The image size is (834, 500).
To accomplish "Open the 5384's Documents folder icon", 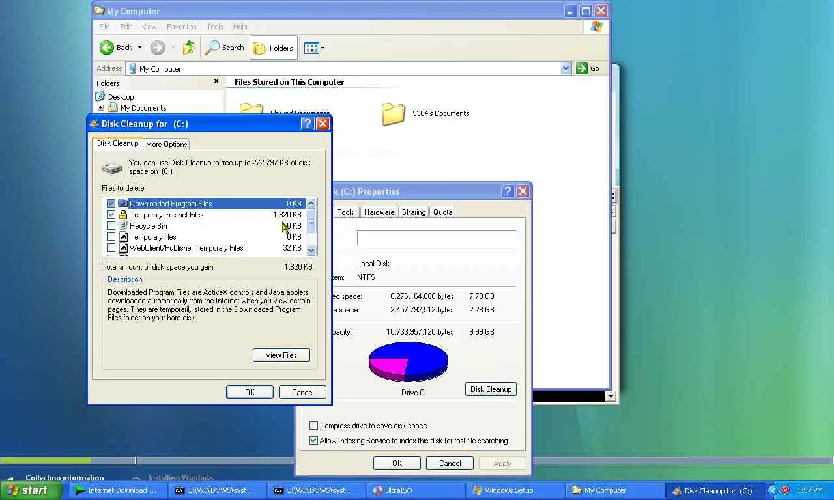I will coord(394,113).
